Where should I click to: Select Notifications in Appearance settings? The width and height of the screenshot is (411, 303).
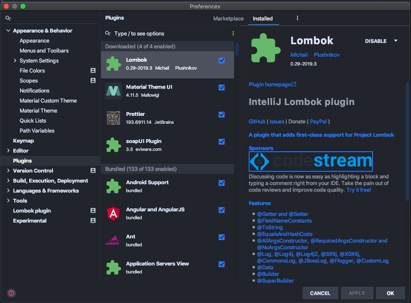34,90
